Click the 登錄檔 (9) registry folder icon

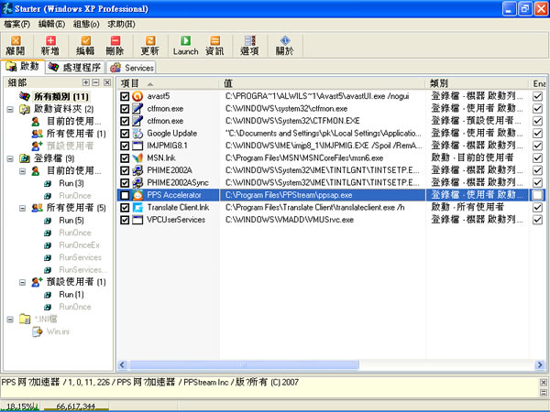pos(25,158)
